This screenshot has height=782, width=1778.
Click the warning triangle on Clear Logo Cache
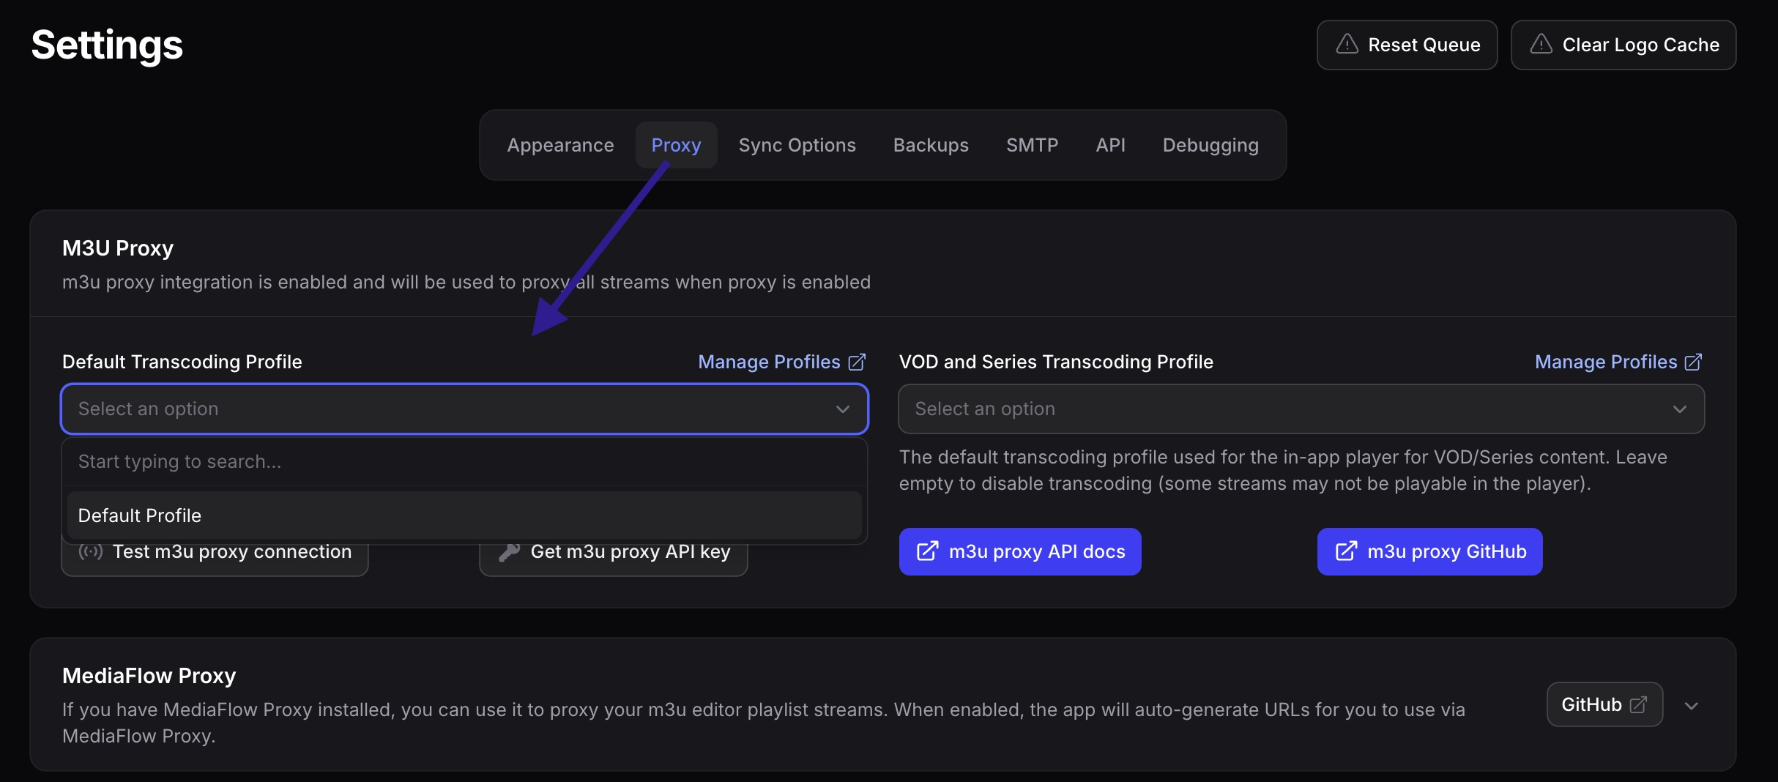pyautogui.click(x=1541, y=44)
